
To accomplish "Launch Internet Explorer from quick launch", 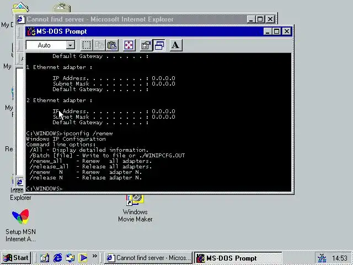I will [57, 258].
